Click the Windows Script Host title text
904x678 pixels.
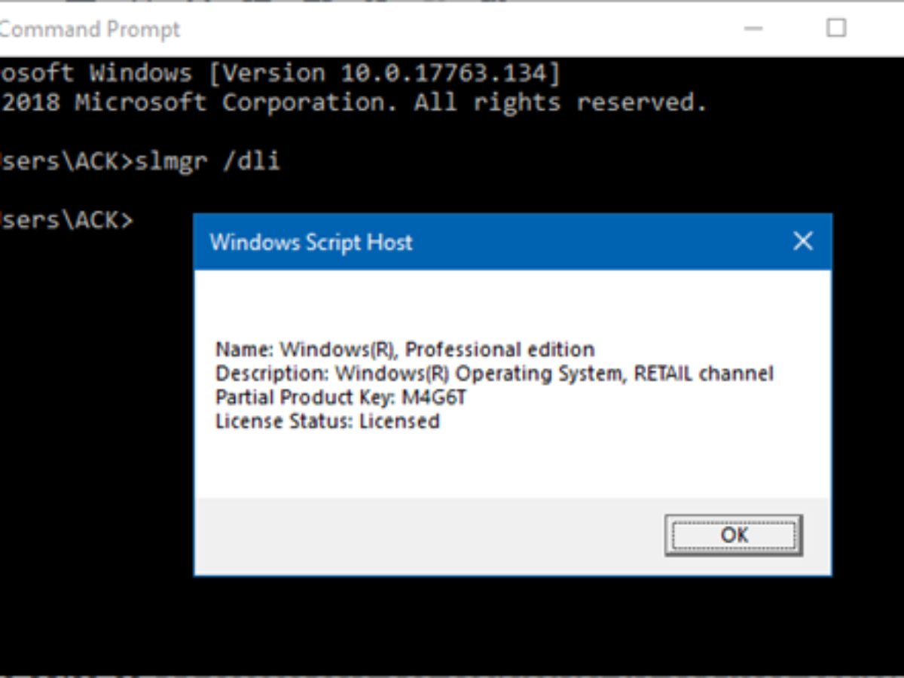pyautogui.click(x=310, y=243)
